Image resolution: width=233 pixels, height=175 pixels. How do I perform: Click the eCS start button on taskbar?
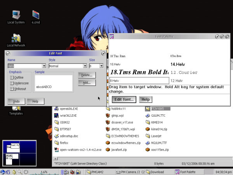[x=5, y=171]
